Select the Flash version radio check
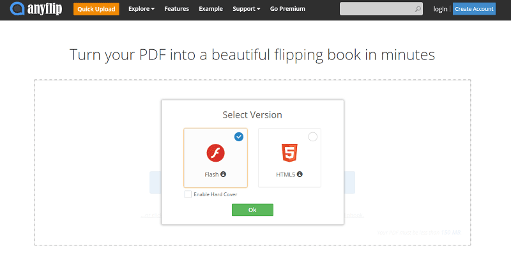This screenshot has height=271, width=511. pos(239,137)
